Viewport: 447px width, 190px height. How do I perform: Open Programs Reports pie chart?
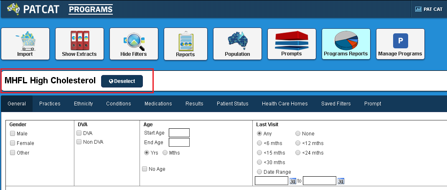tap(346, 44)
